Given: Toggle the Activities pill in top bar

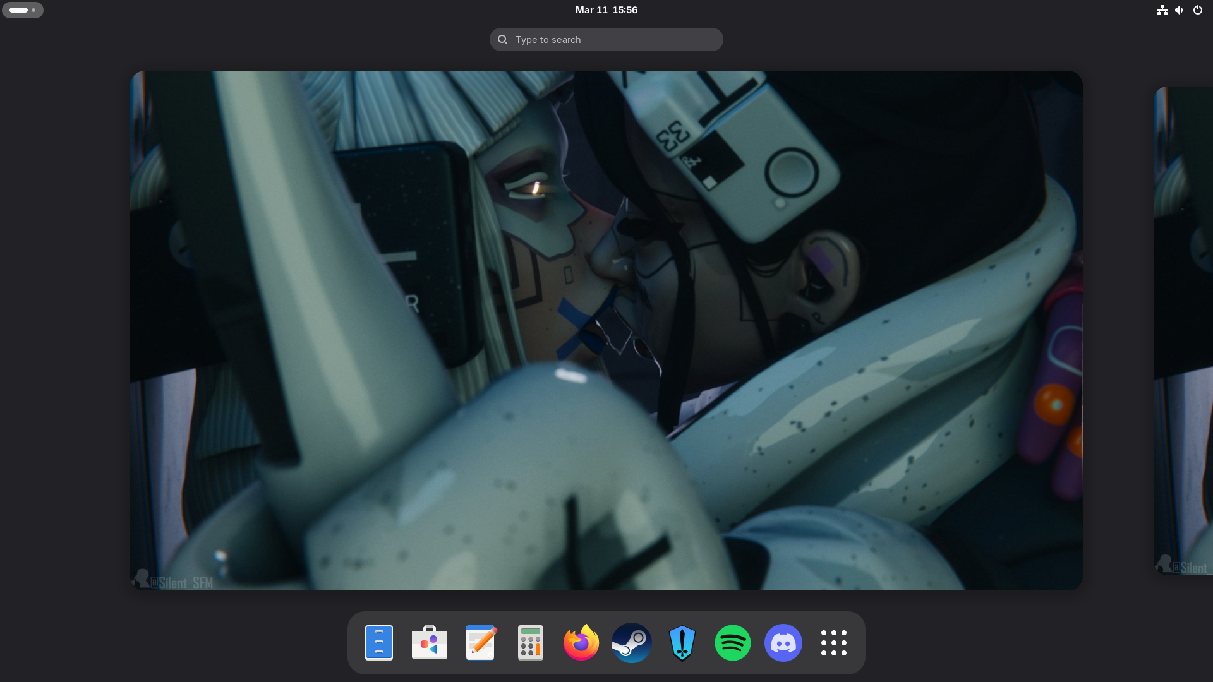Looking at the screenshot, I should [x=19, y=10].
